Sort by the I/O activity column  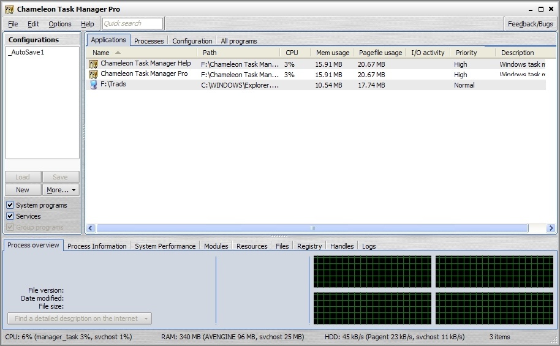428,53
